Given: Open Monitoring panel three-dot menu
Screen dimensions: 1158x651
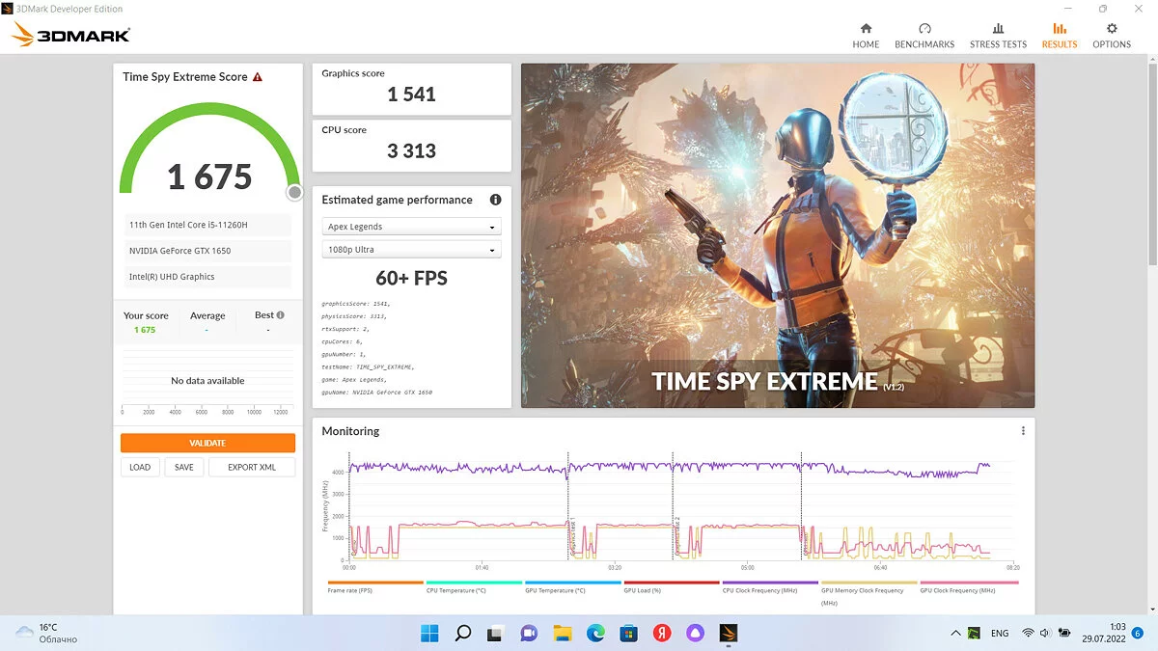Looking at the screenshot, I should pyautogui.click(x=1023, y=431).
